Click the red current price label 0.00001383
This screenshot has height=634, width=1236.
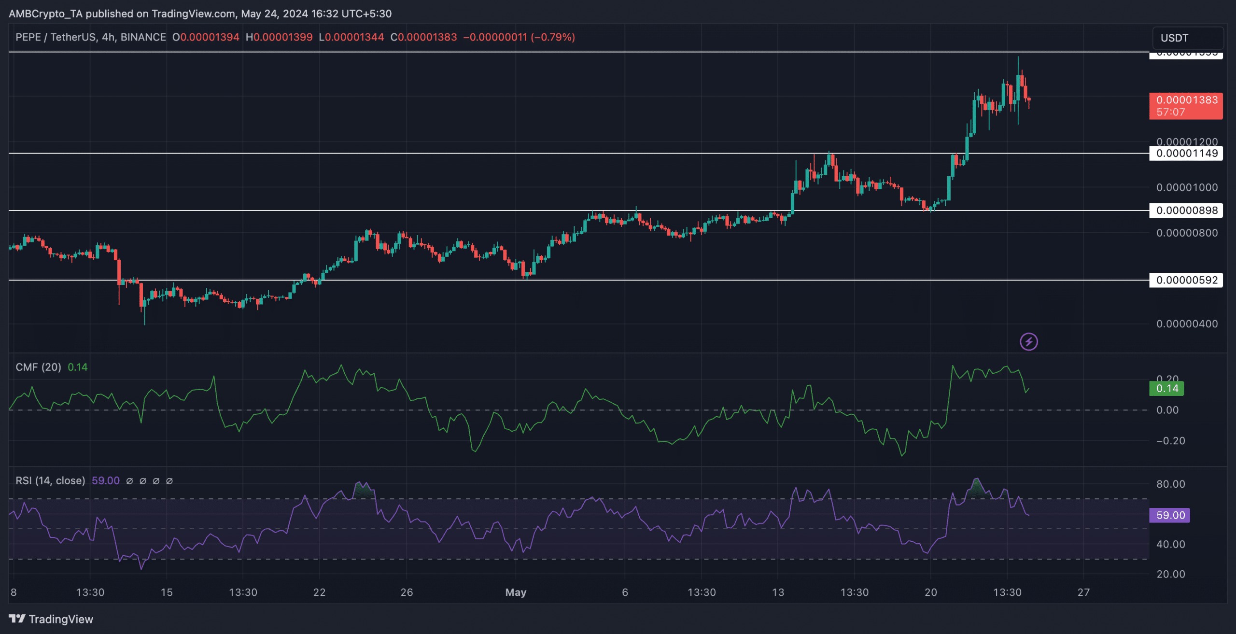(1186, 106)
